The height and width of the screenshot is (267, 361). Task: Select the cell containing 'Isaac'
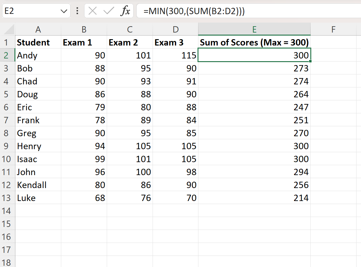click(38, 159)
